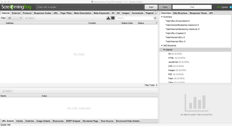
Task: Collapse the Summary section
Action: click(x=162, y=17)
